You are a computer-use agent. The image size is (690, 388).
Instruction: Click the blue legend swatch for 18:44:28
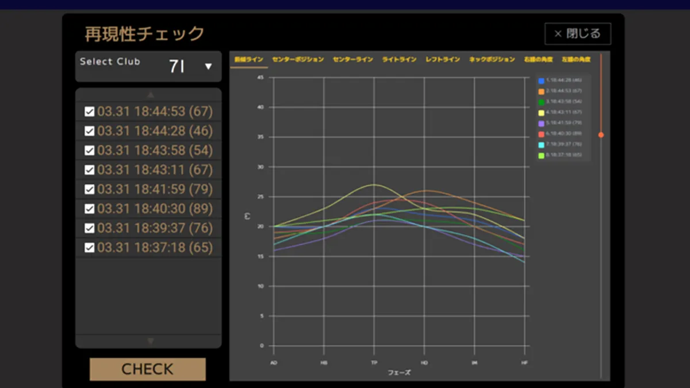(x=542, y=80)
